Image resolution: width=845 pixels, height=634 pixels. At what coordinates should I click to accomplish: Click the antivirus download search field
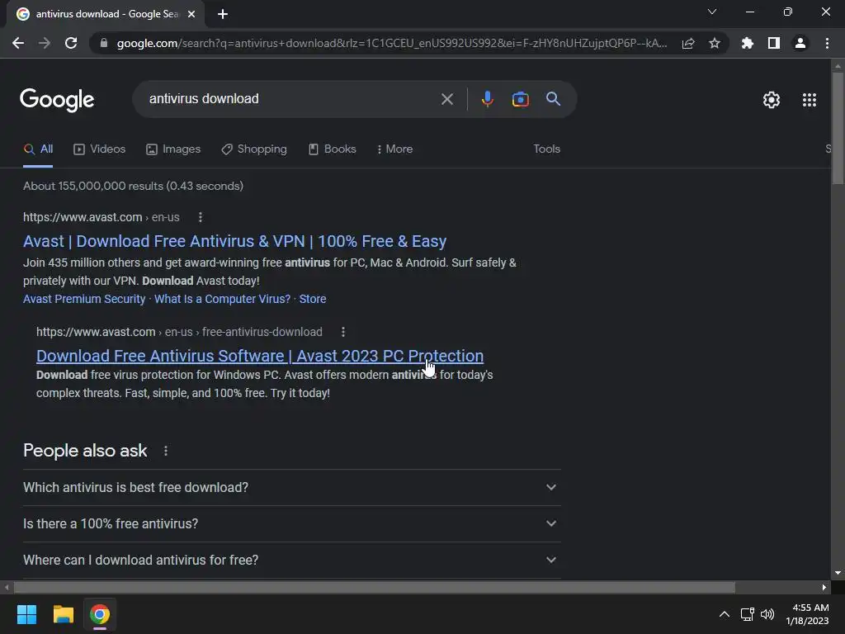point(291,99)
